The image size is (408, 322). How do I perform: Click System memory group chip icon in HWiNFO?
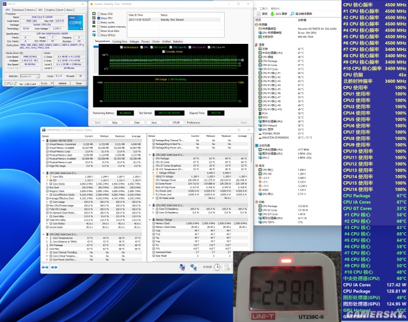[x=47, y=141]
